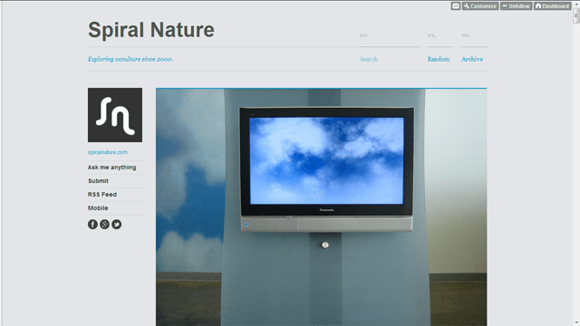This screenshot has height=326, width=580.
Task: Click the Google Plus icon
Action: click(x=105, y=225)
